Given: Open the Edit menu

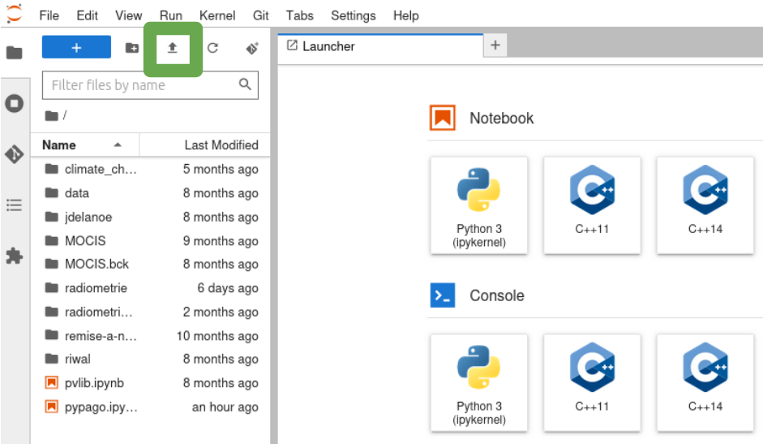Looking at the screenshot, I should pyautogui.click(x=87, y=15).
